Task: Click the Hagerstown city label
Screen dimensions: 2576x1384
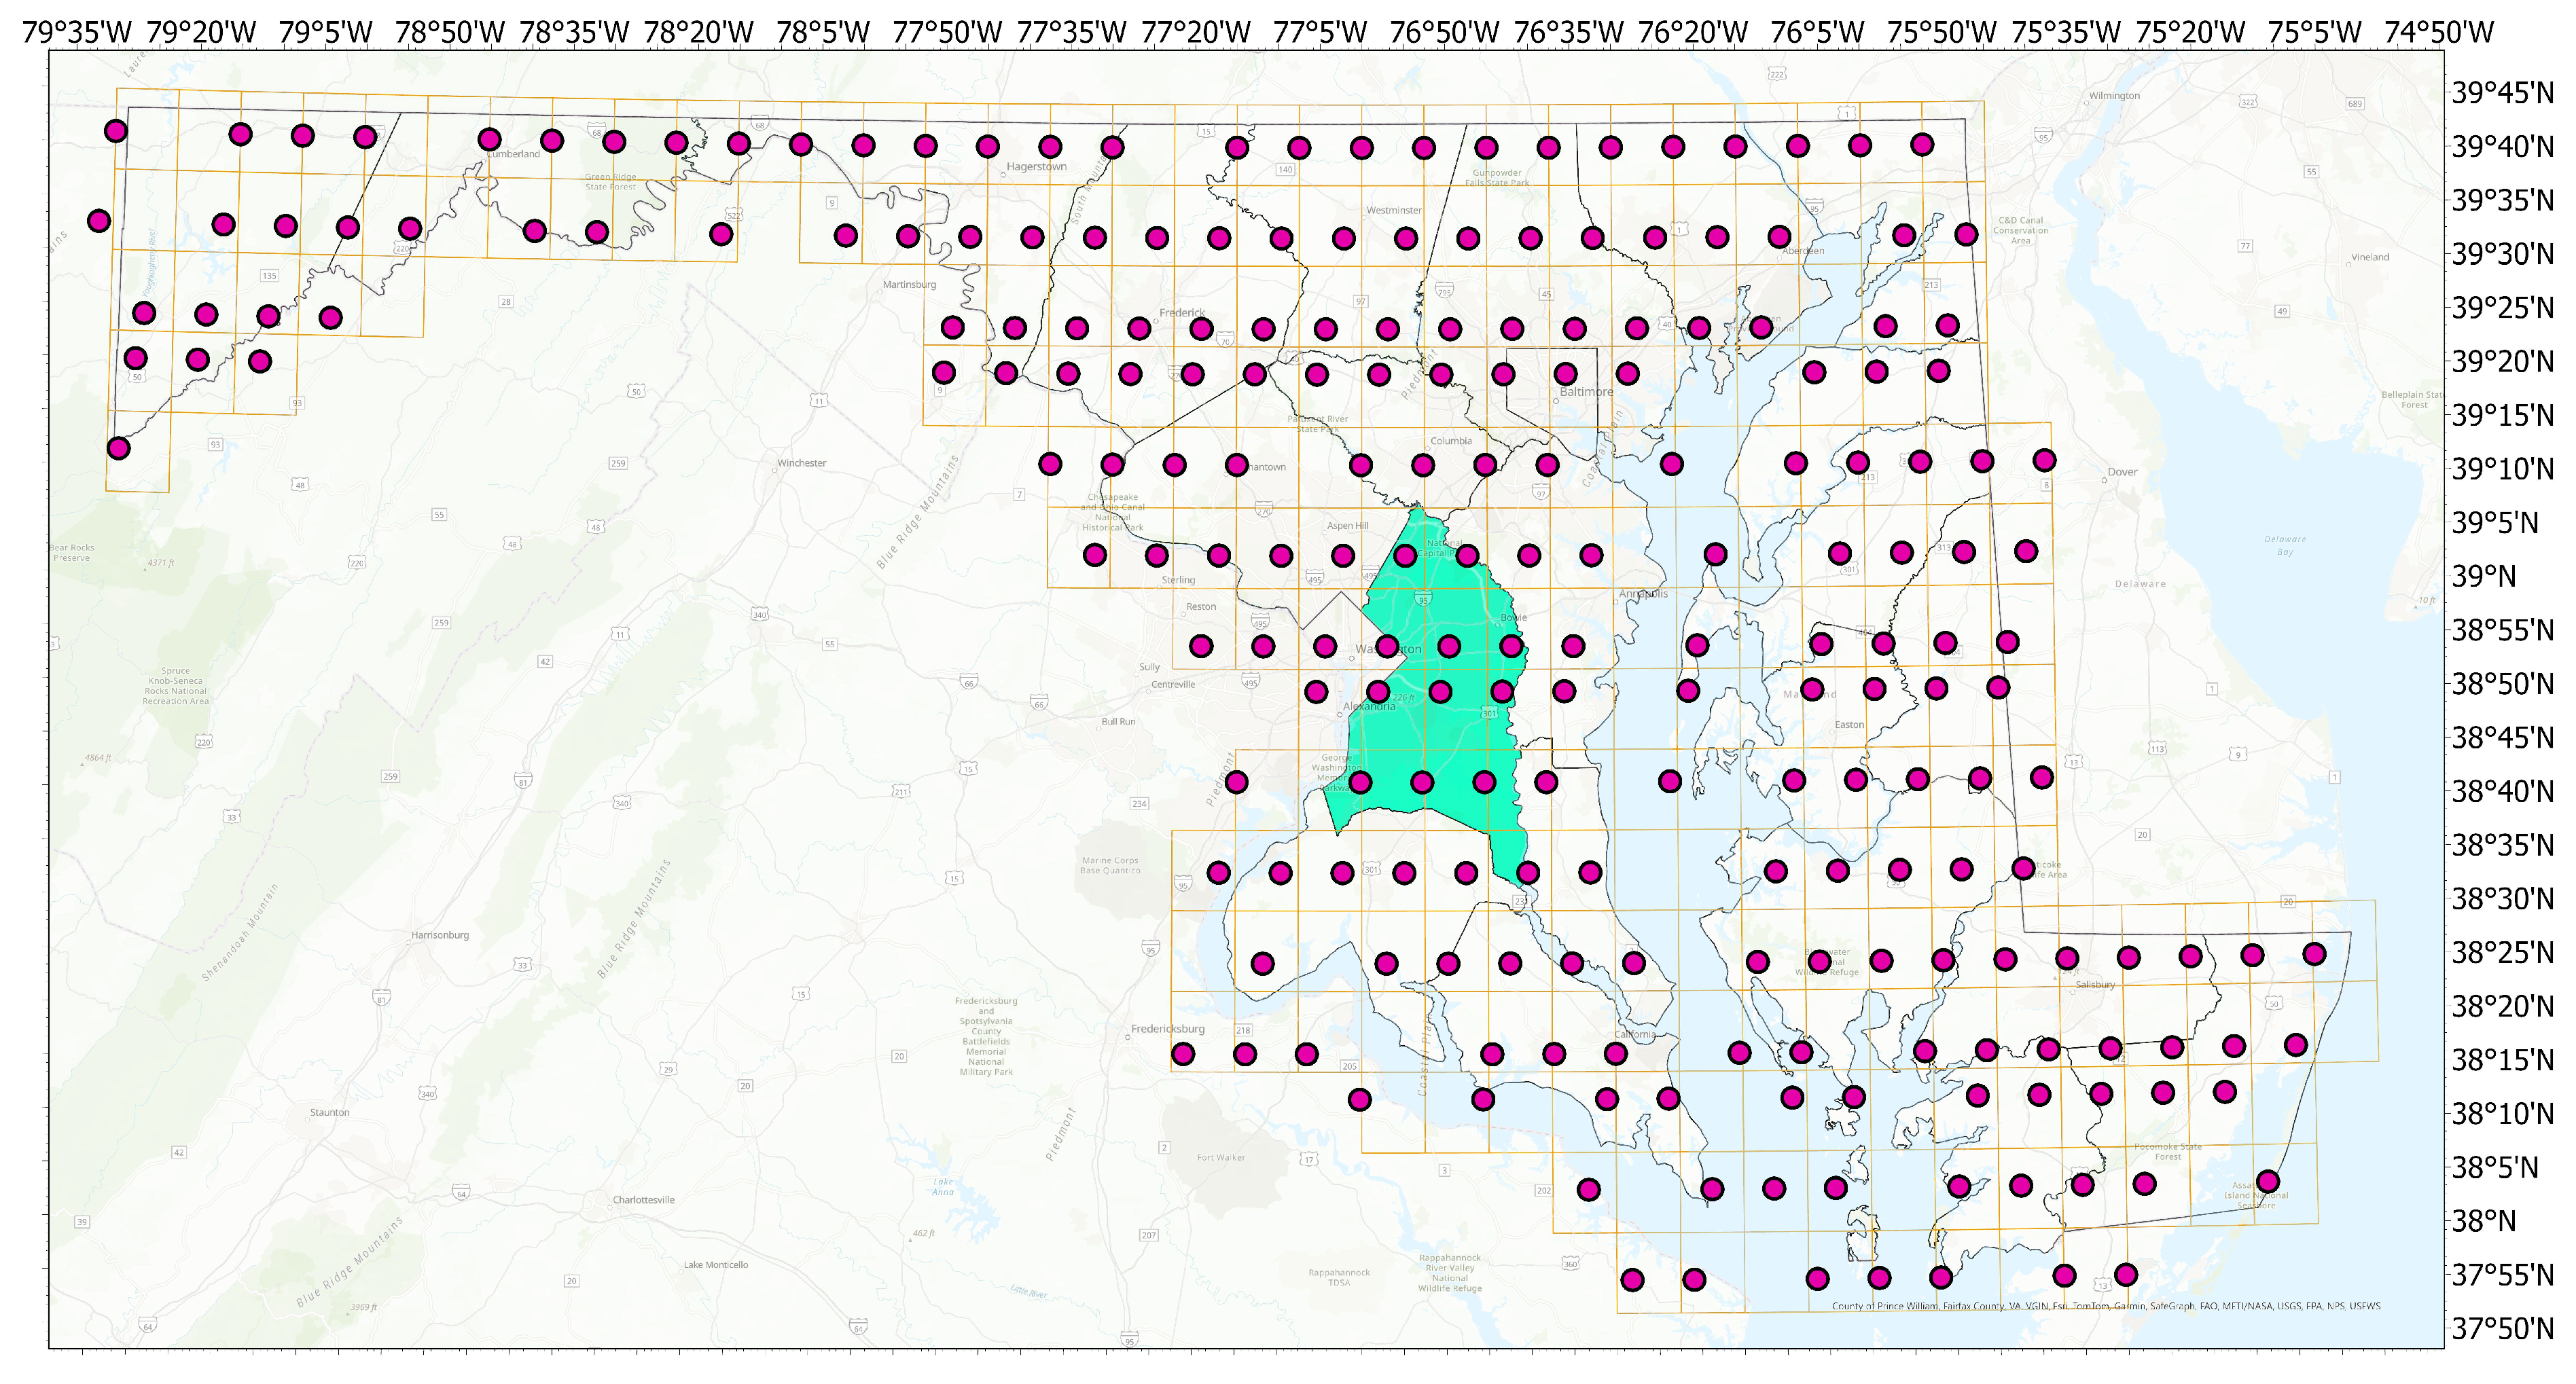Action: (1036, 167)
